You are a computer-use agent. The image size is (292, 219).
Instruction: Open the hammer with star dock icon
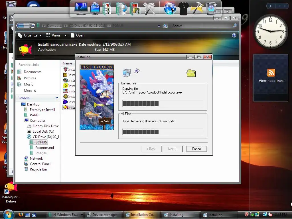click(197, 9)
